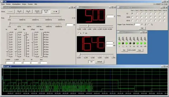Click the DCG voltage V input field
The image size is (169, 97).
[110, 16]
